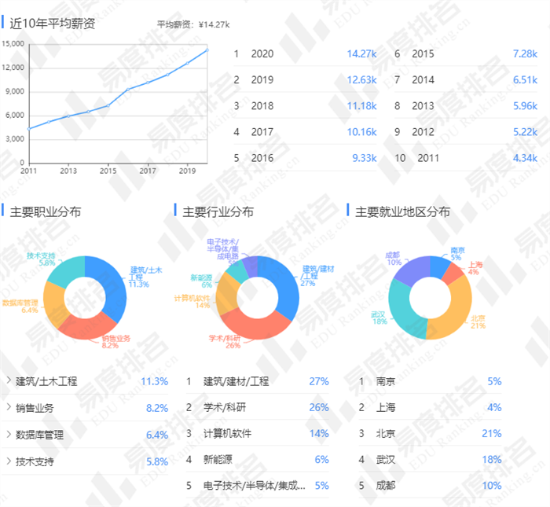Expand the 销售业务 row chevron
Image resolution: width=550 pixels, height=507 pixels.
point(9,408)
